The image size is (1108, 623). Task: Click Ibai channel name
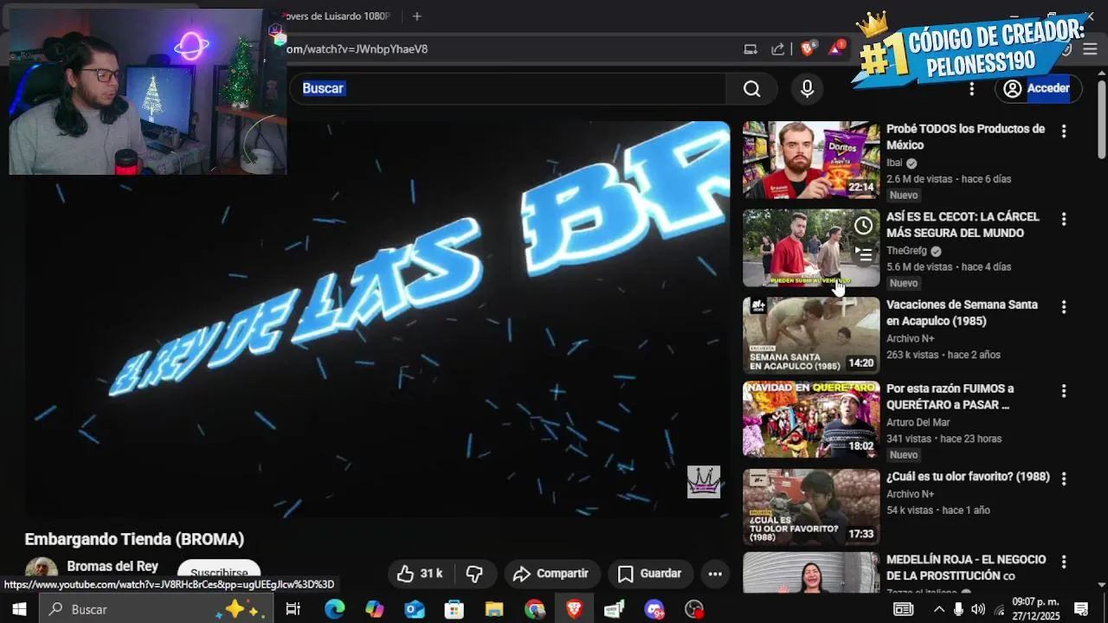[894, 163]
